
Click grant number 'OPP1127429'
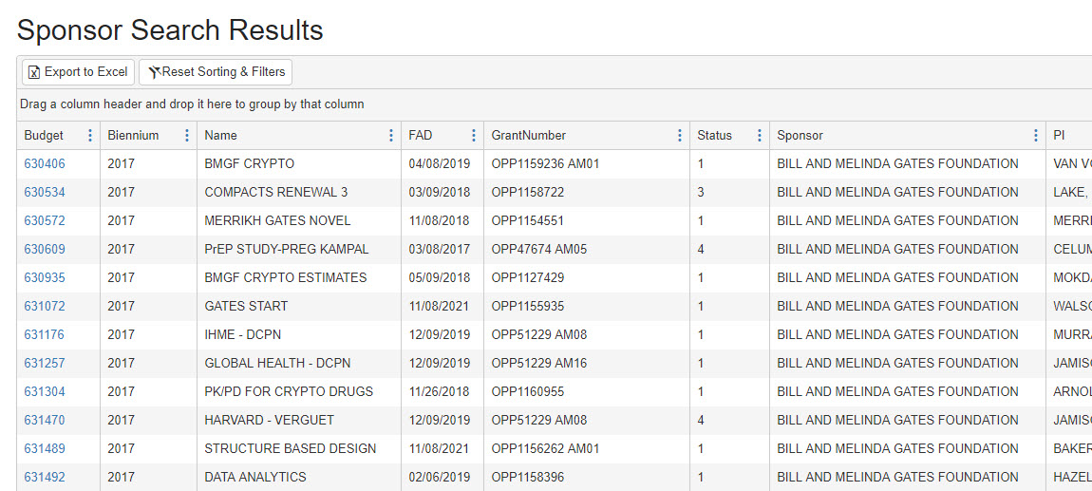click(528, 278)
